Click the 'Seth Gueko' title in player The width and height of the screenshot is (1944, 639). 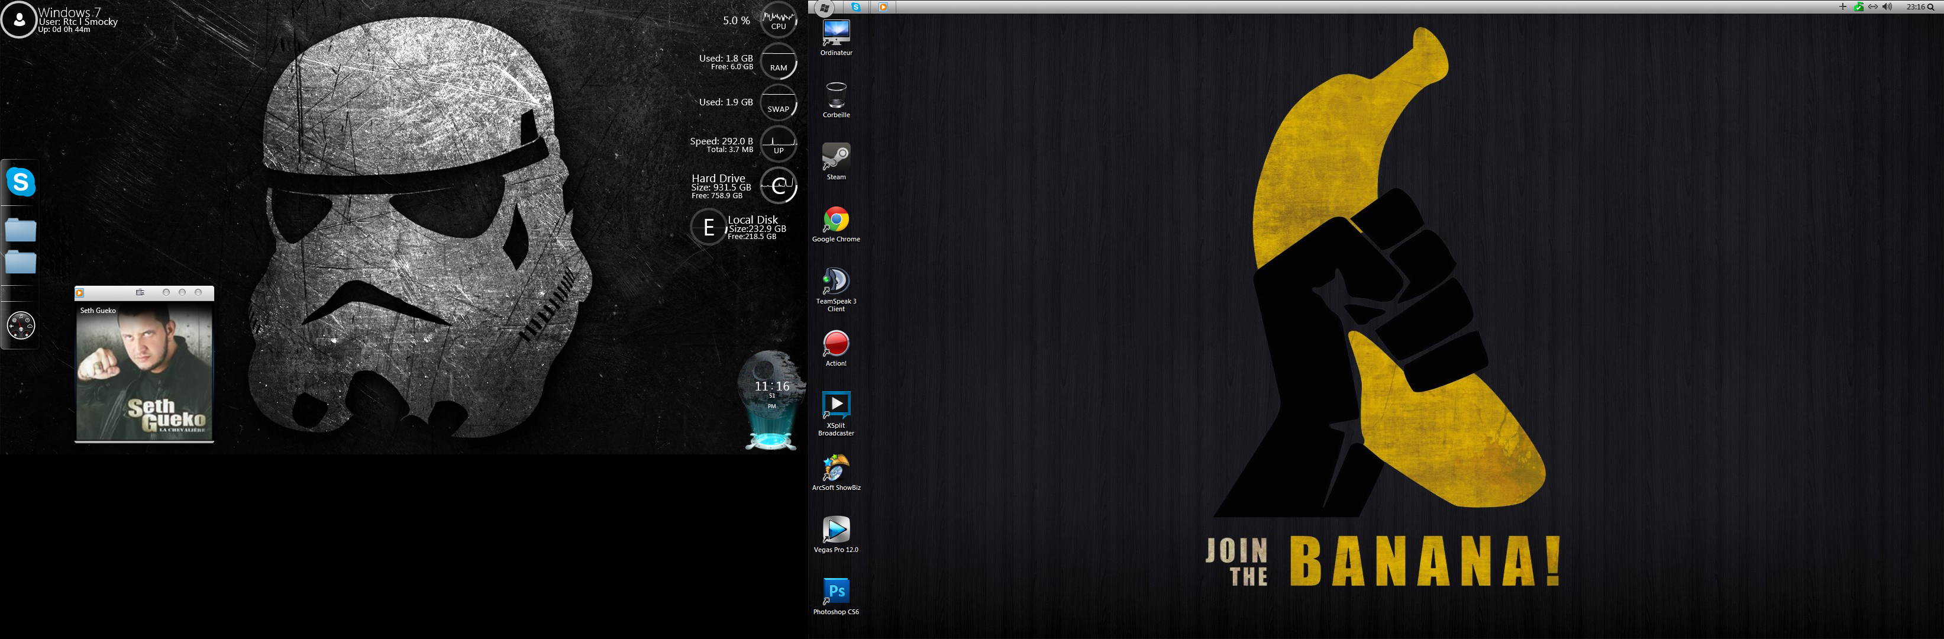[x=98, y=310]
